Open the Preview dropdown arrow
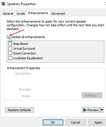 [102, 110]
